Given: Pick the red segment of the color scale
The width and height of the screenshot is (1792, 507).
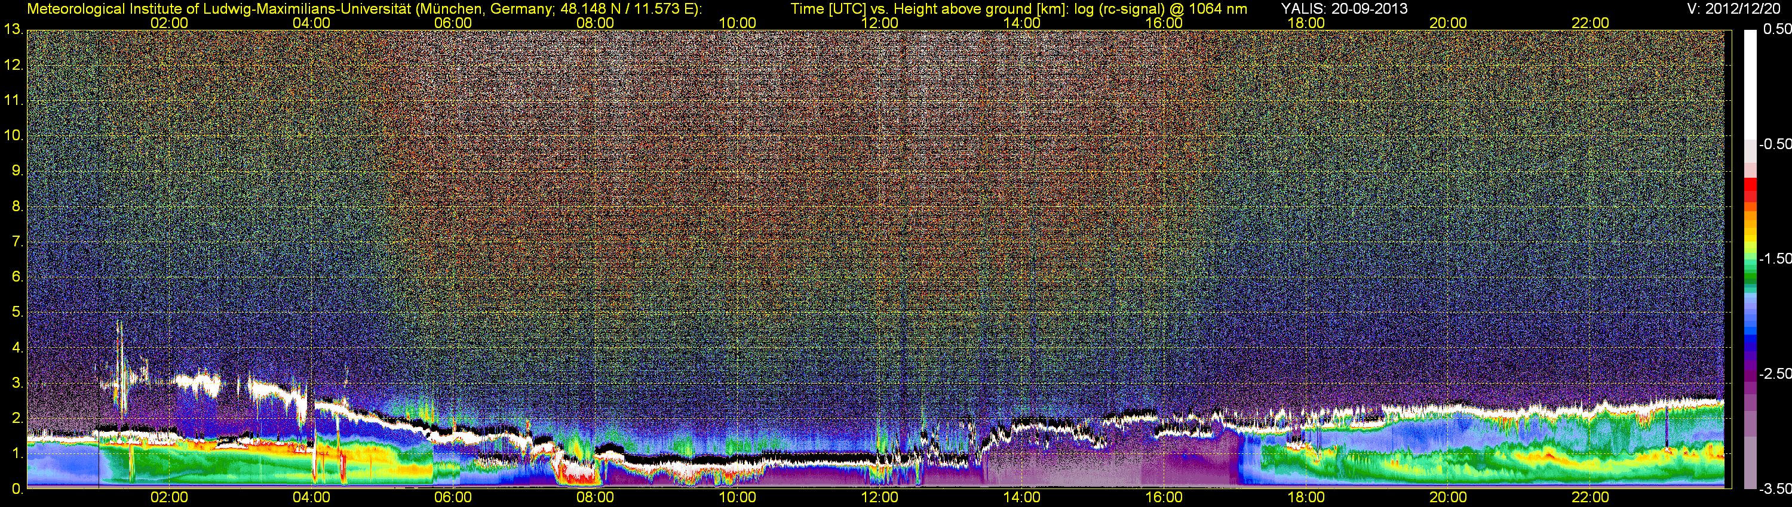Looking at the screenshot, I should pyautogui.click(x=1750, y=185).
